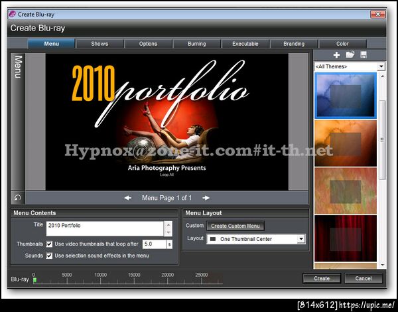398x312 pixels.
Task: Select the blue watercolor theme thumbnail
Action: pos(346,96)
